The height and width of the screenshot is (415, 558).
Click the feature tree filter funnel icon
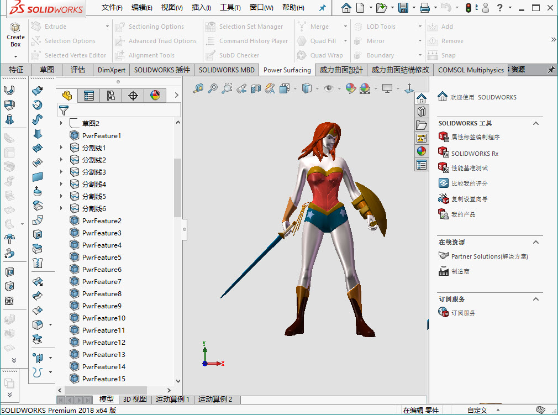[64, 111]
